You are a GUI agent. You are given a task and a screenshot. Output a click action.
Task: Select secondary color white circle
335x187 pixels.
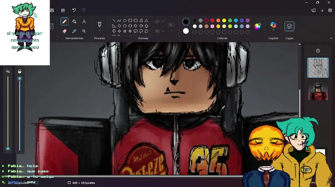click(186, 31)
